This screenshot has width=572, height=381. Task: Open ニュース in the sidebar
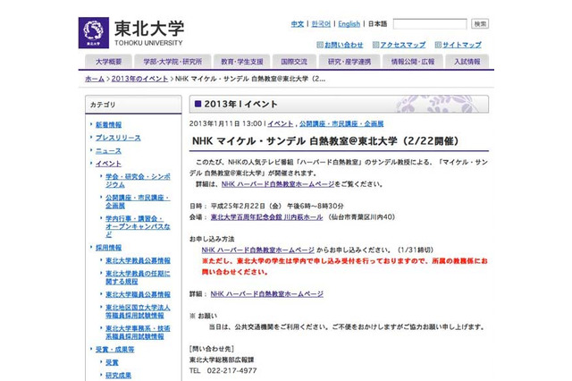[x=108, y=151]
